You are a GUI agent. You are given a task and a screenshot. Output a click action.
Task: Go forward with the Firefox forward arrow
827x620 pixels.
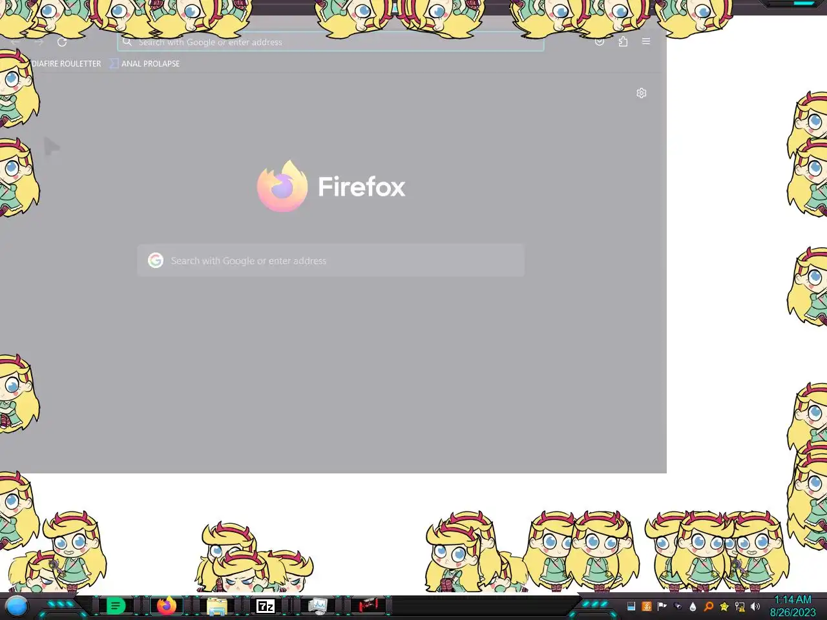(x=39, y=42)
